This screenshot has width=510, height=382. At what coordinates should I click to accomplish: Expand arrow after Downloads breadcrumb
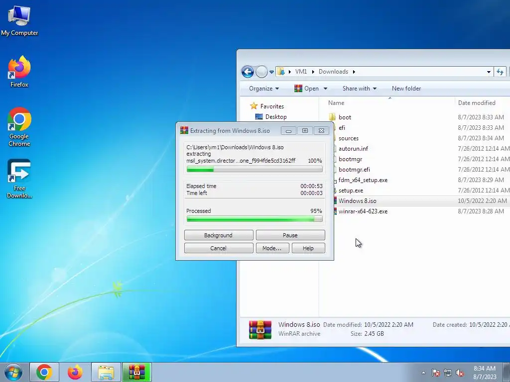point(354,72)
